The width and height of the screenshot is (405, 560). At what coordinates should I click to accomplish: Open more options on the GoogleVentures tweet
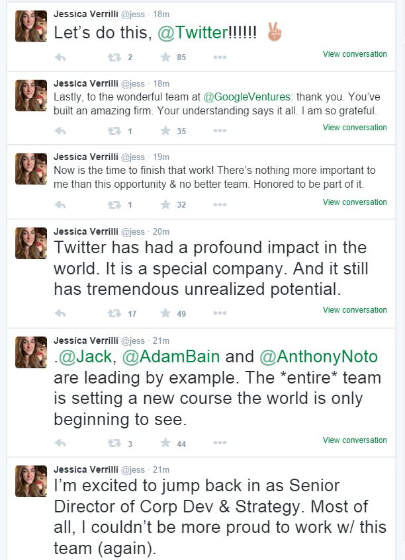pos(220,131)
